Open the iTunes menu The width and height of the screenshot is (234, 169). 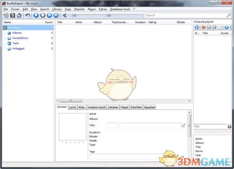pos(15,9)
